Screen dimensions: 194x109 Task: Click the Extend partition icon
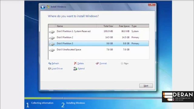coord(75,69)
